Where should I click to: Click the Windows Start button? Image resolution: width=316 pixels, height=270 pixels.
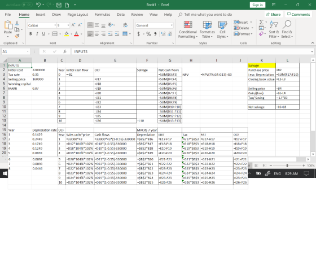(5, 173)
